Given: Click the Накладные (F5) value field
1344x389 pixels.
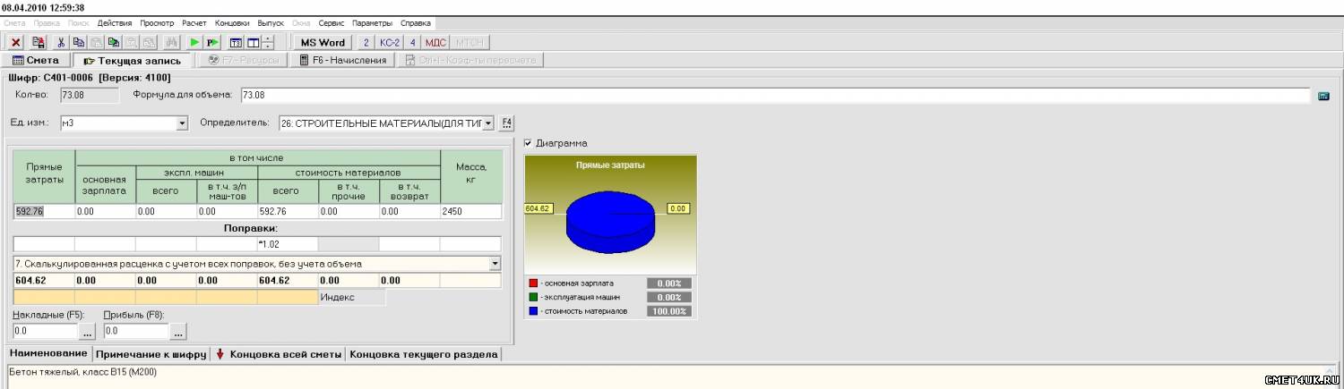Looking at the screenshot, I should click(45, 331).
